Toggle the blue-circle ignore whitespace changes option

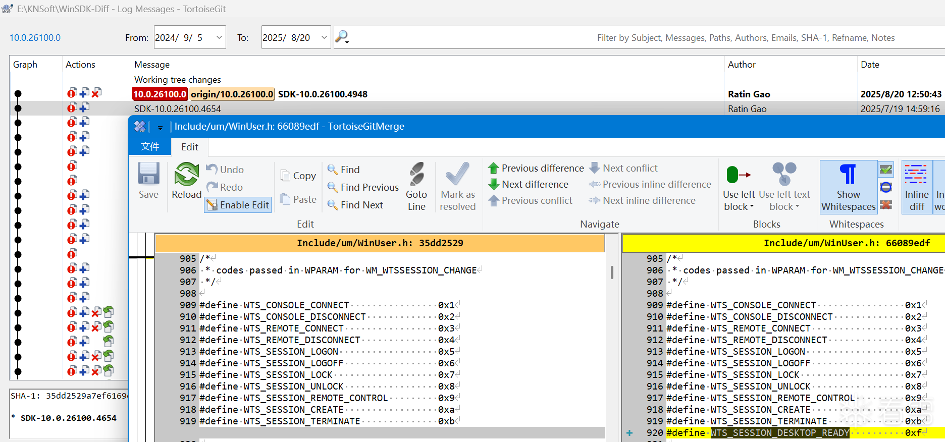click(885, 187)
